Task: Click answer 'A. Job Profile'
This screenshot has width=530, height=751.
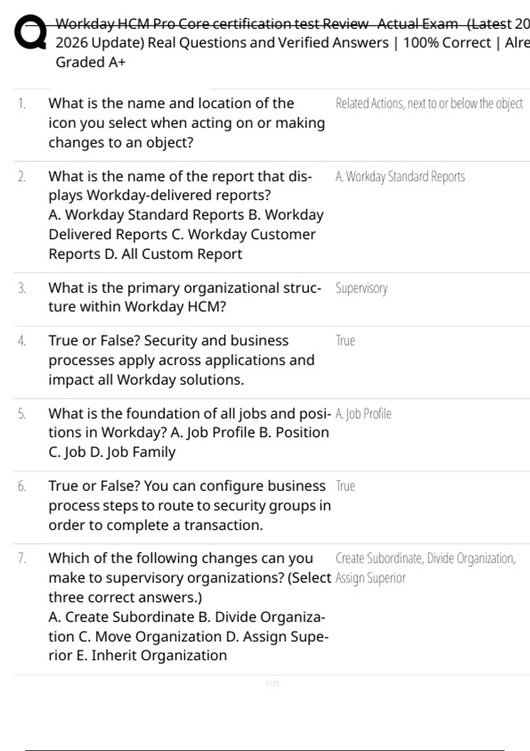Action: pos(363,414)
